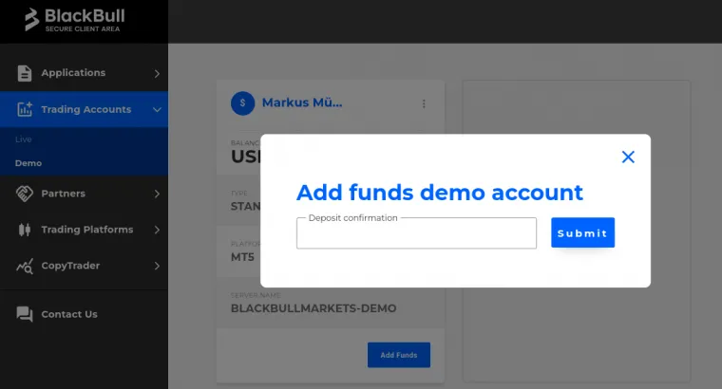Click the MT5 platform value

point(242,257)
